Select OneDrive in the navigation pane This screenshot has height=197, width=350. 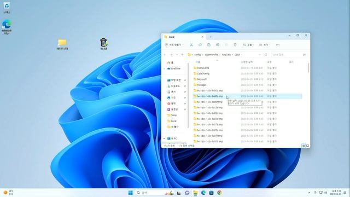tap(174, 68)
